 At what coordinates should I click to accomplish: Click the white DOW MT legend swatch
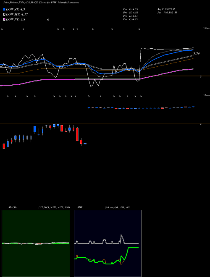click(4, 14)
